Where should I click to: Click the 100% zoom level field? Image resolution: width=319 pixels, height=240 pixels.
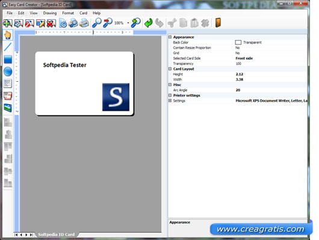click(x=119, y=23)
